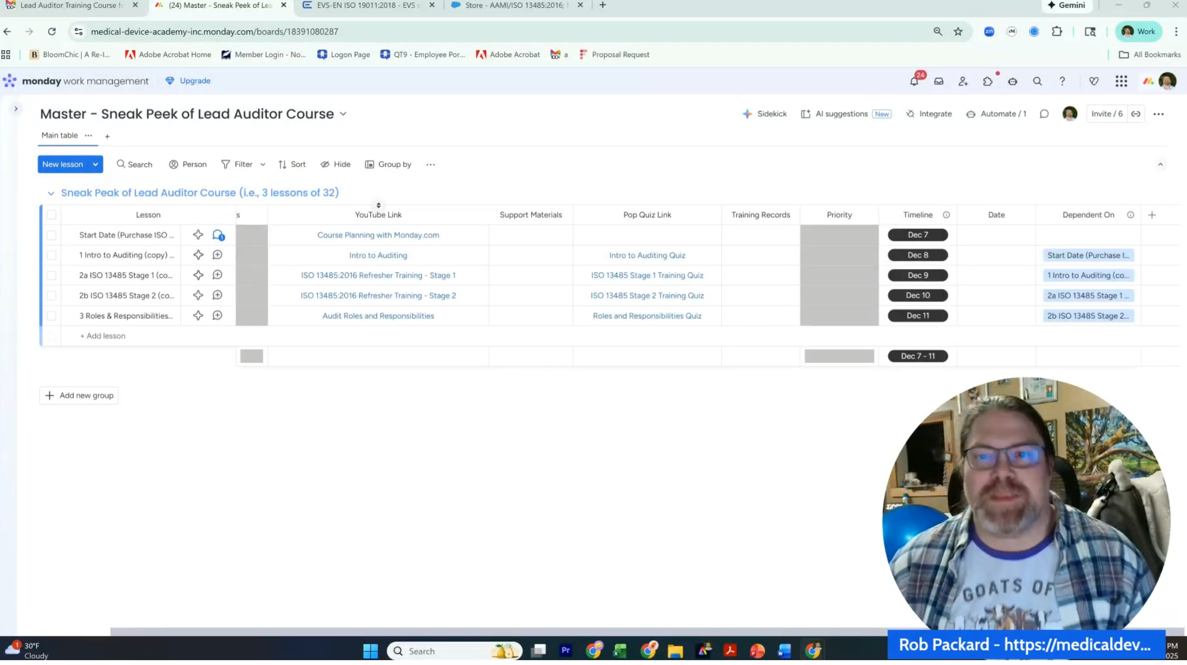This screenshot has height=665, width=1187.
Task: Click the Sidekick sparkle icon
Action: tap(747, 114)
